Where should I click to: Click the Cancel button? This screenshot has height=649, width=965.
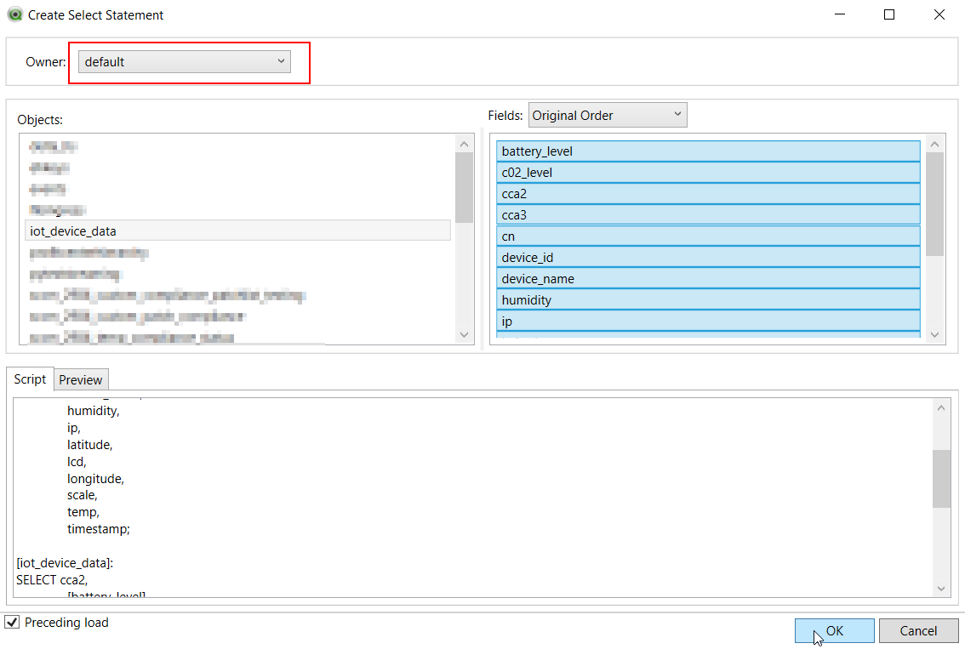(918, 630)
